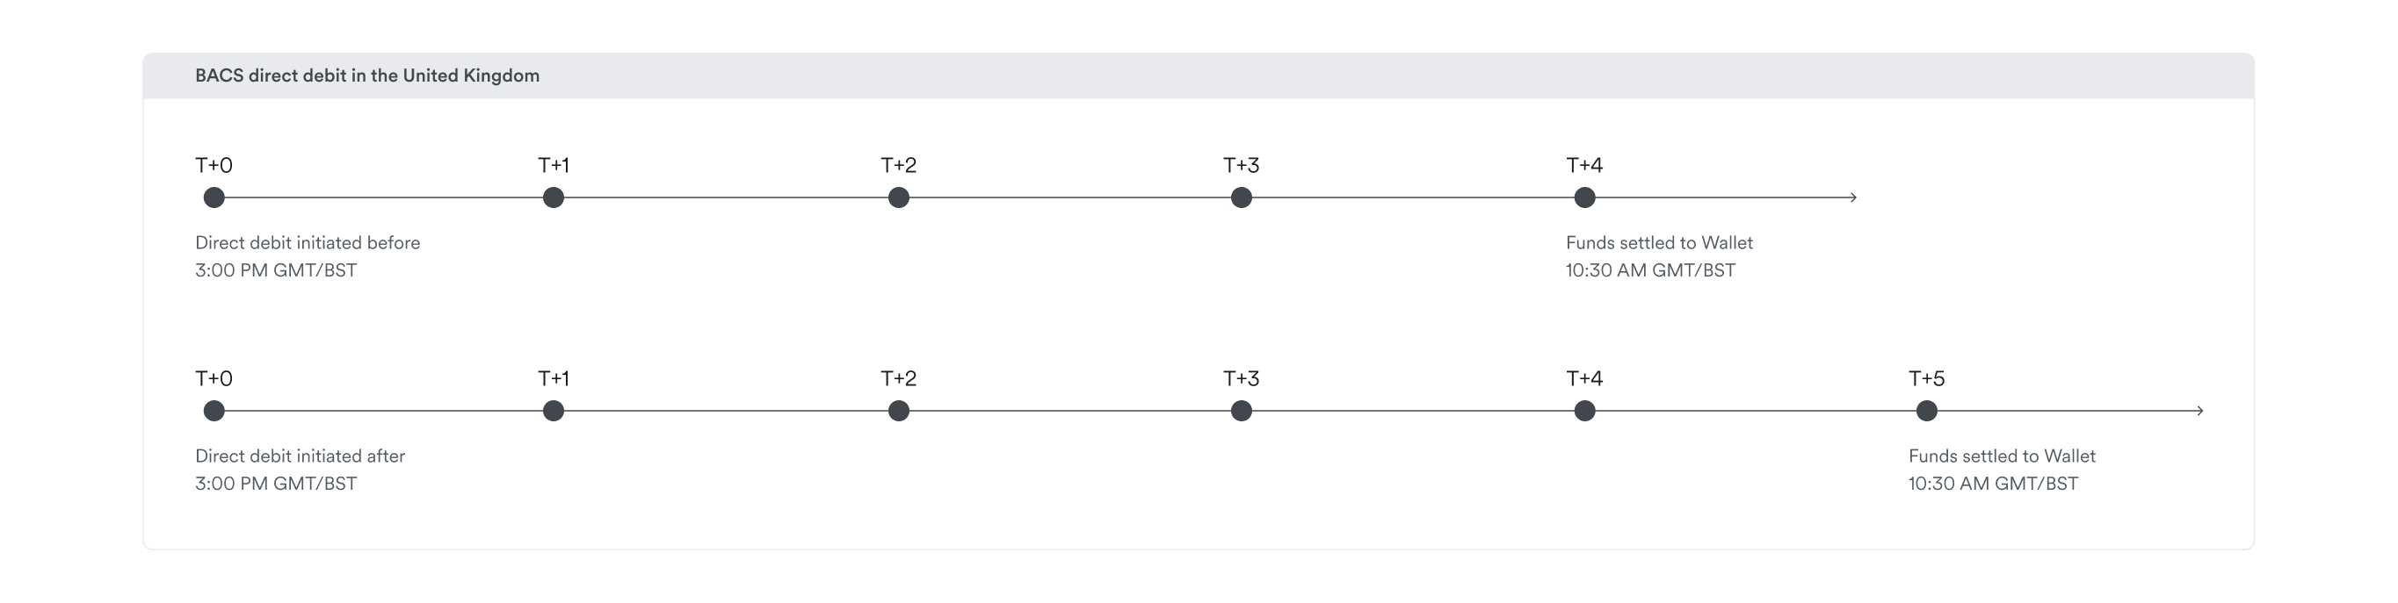Click the T+5 label above the bottom timeline
Viewport: 2398px width, 603px height.
(x=1926, y=378)
